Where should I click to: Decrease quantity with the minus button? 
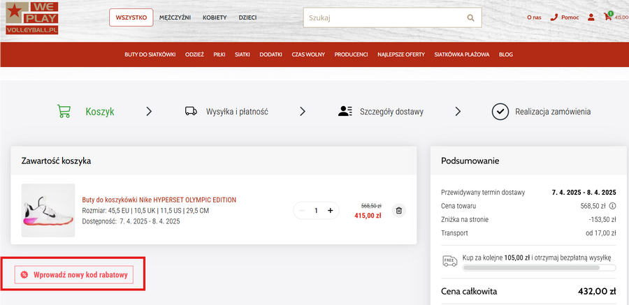pos(302,210)
